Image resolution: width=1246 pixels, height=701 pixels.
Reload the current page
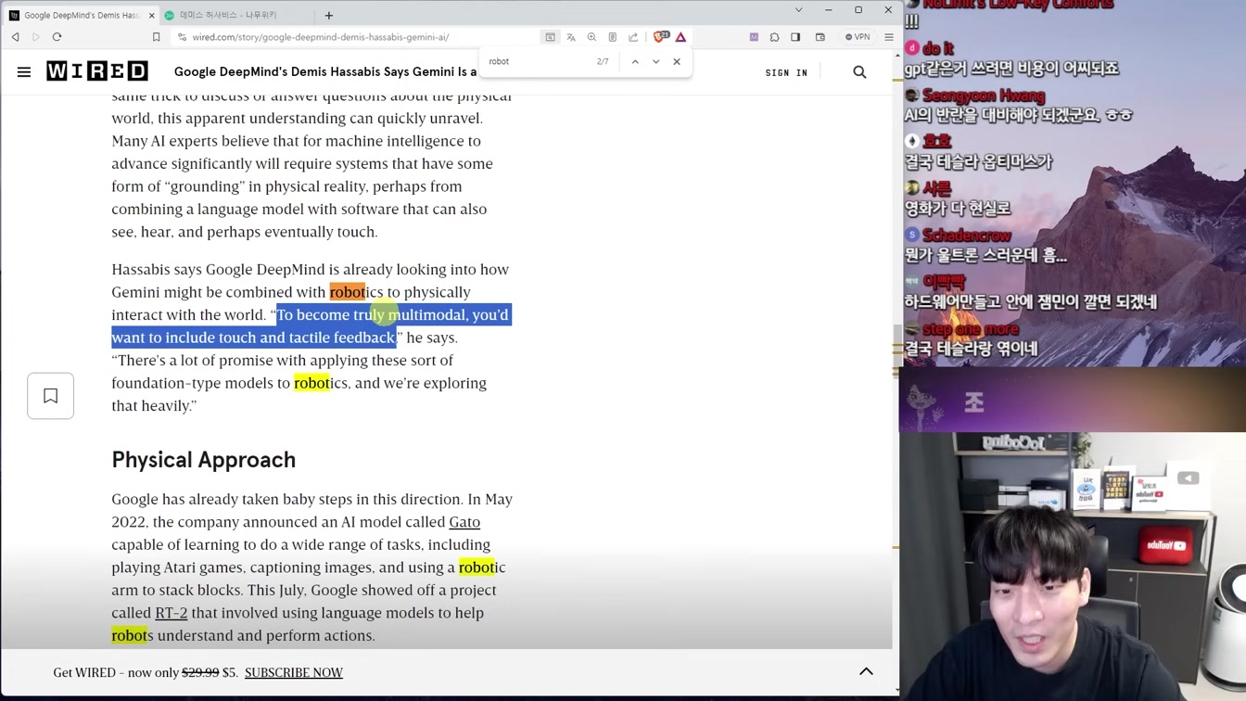tap(57, 37)
